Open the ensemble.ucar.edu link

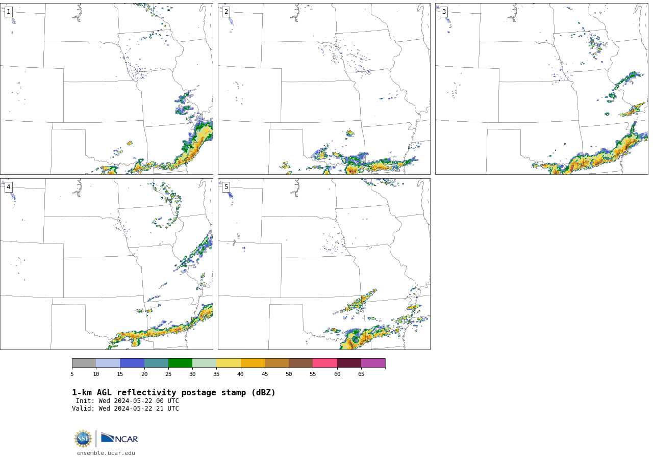click(106, 453)
